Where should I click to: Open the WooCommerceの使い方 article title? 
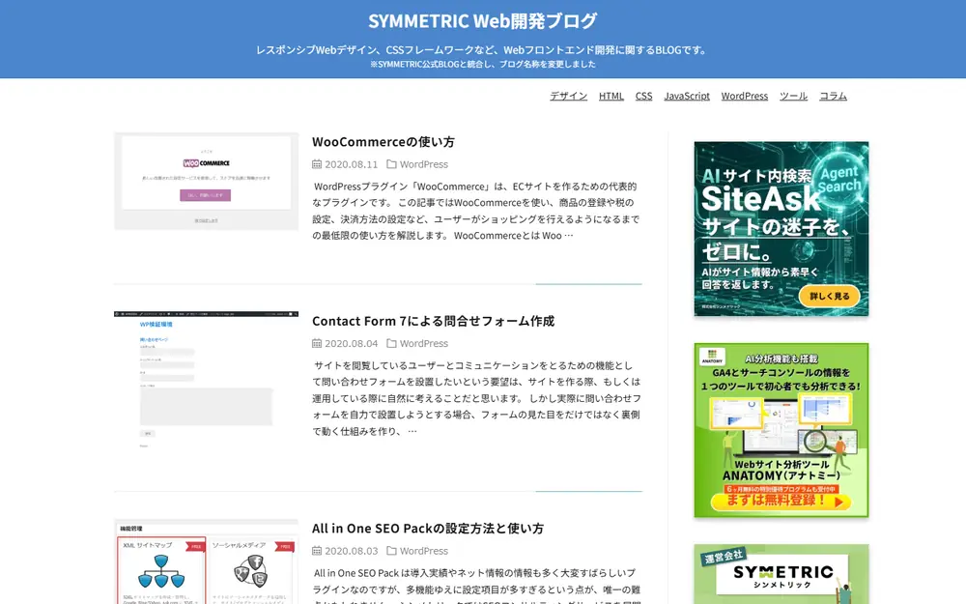point(384,142)
